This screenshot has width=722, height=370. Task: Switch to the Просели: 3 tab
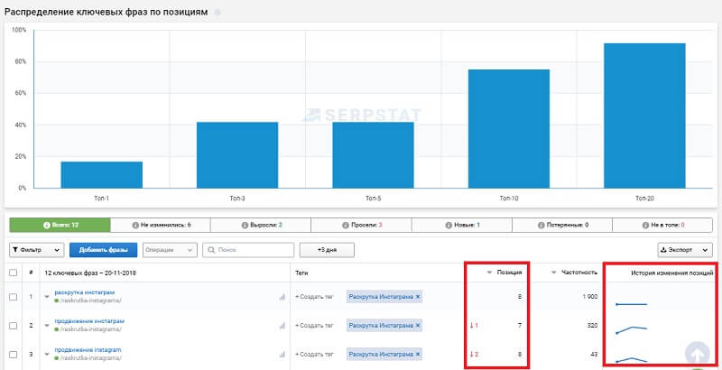(362, 225)
